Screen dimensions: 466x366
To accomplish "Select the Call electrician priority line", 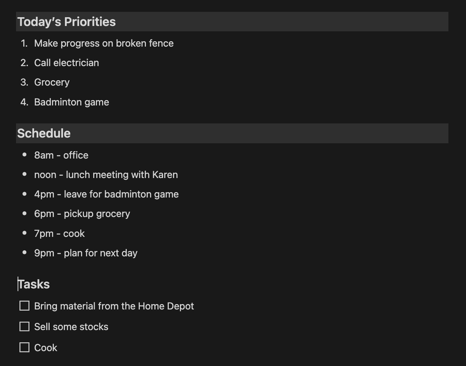I will point(66,63).
